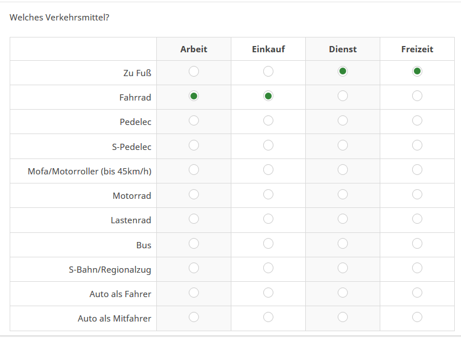Viewport: 461px width, 338px height.
Task: Select Lastenrad for Arbeit
Action: 194,219
